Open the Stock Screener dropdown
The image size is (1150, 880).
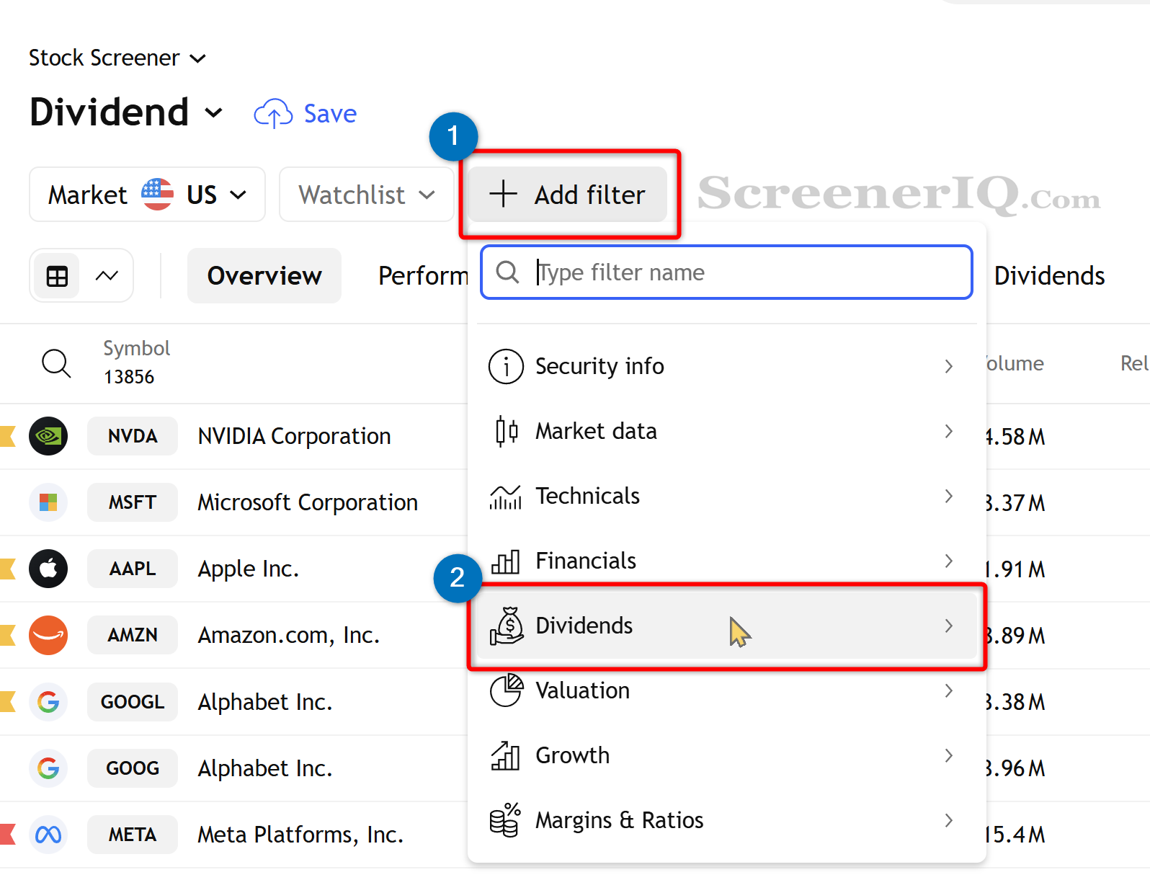(x=117, y=58)
